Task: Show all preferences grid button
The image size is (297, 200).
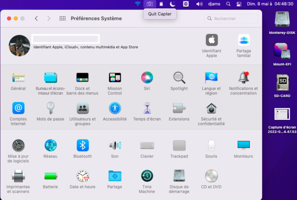Action: (63, 19)
